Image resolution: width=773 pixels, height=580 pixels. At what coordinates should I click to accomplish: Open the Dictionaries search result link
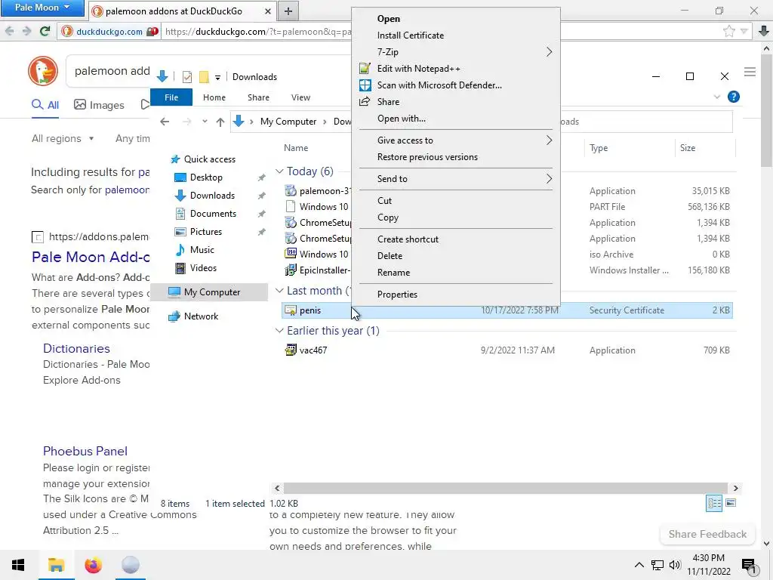(76, 349)
